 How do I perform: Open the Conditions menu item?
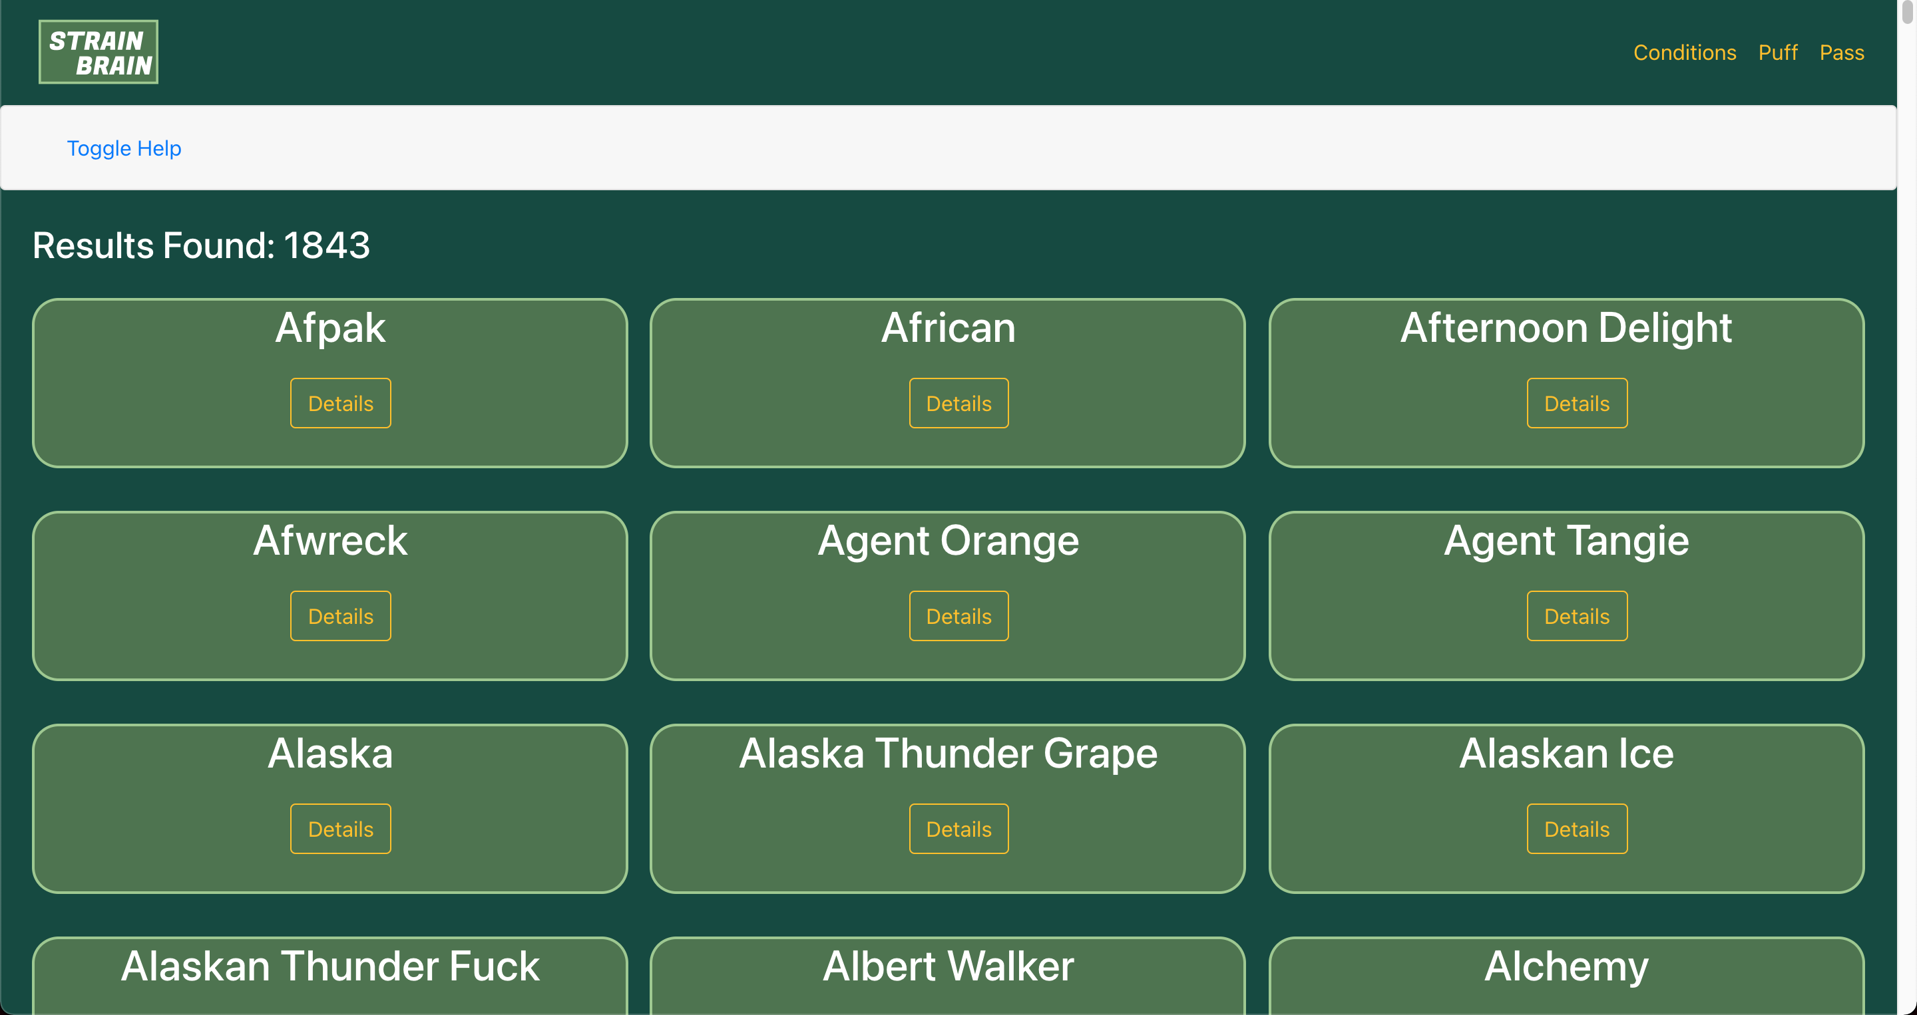click(1684, 53)
